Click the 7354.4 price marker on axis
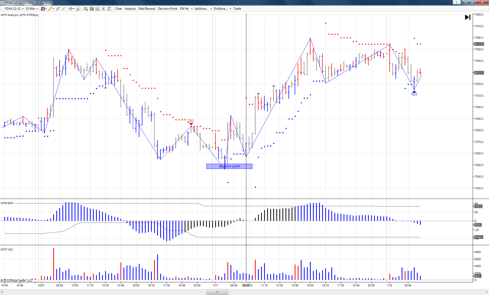Screen dimensions: 489x295 (x=479, y=44)
